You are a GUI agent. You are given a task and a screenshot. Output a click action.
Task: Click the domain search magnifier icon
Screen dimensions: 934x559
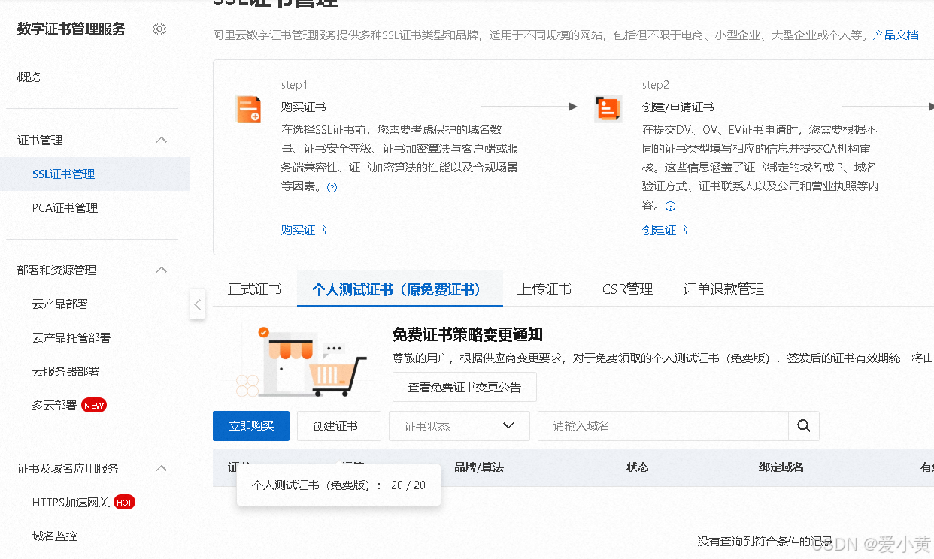click(804, 426)
